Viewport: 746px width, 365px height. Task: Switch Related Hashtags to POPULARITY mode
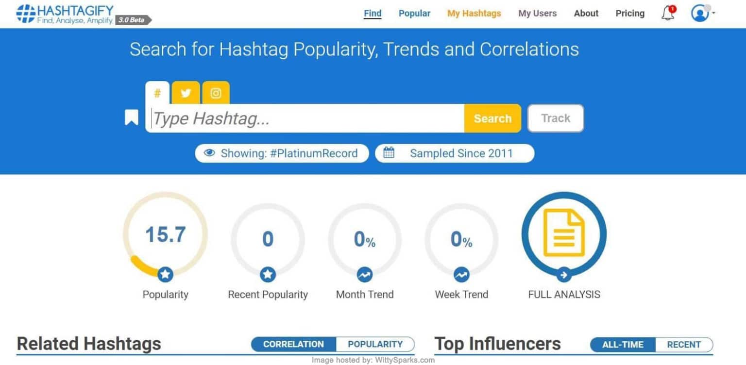pyautogui.click(x=375, y=344)
